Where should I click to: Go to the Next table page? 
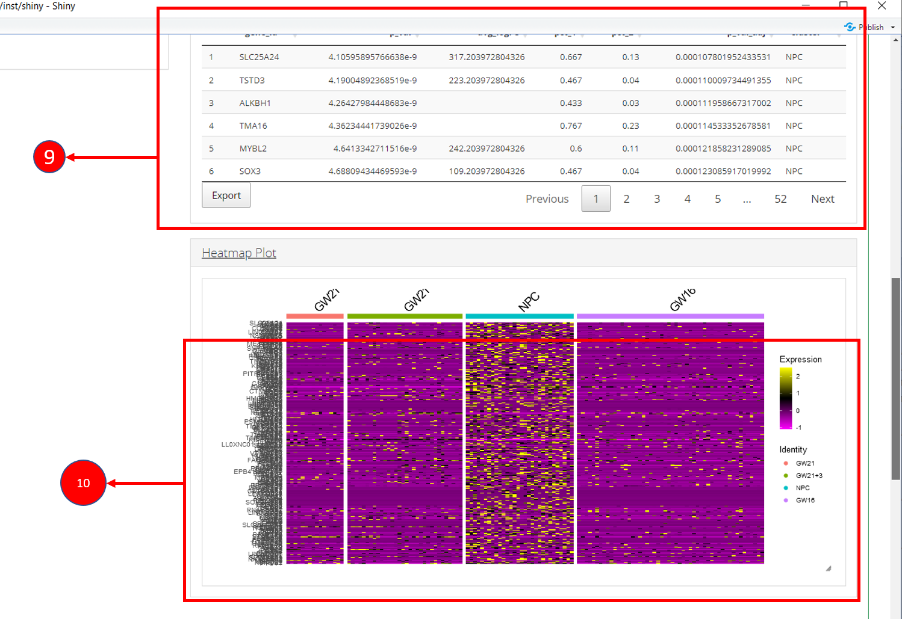pyautogui.click(x=822, y=199)
